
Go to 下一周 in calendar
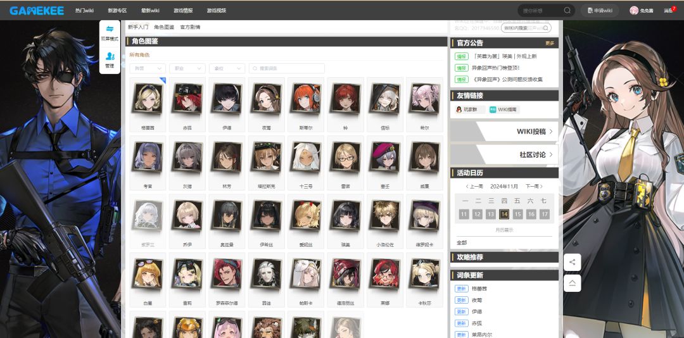pyautogui.click(x=534, y=186)
